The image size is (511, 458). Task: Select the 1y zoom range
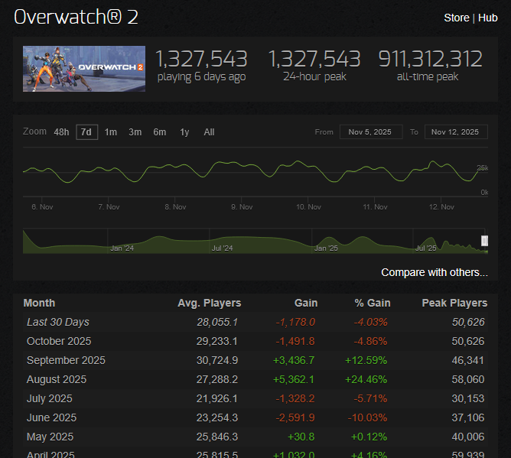[184, 132]
